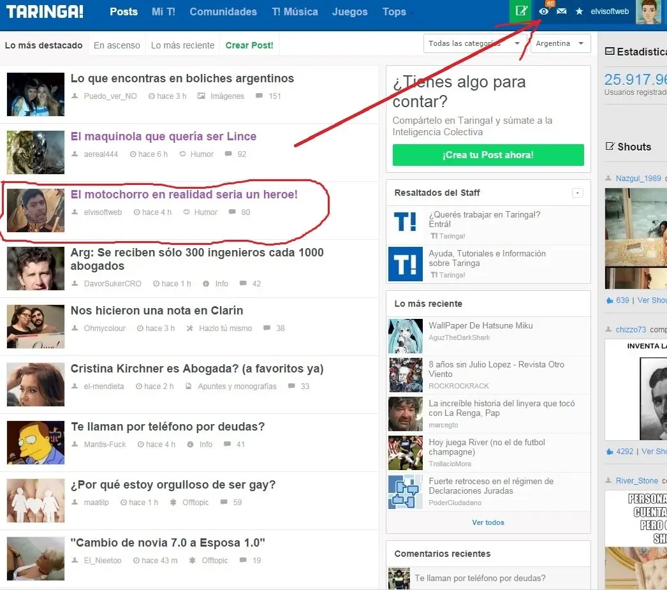Open post about 300 ingenieros cada 1000 abogados
The width and height of the screenshot is (667, 590).
197,259
